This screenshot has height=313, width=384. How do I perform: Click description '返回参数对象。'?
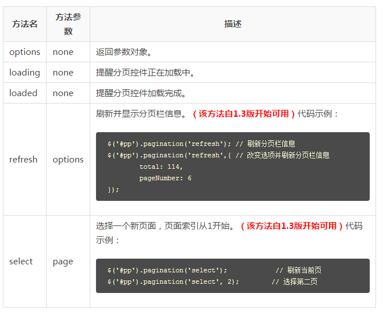pos(124,52)
